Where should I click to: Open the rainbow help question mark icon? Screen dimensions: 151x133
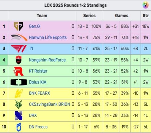pyautogui.click(x=146, y=5)
